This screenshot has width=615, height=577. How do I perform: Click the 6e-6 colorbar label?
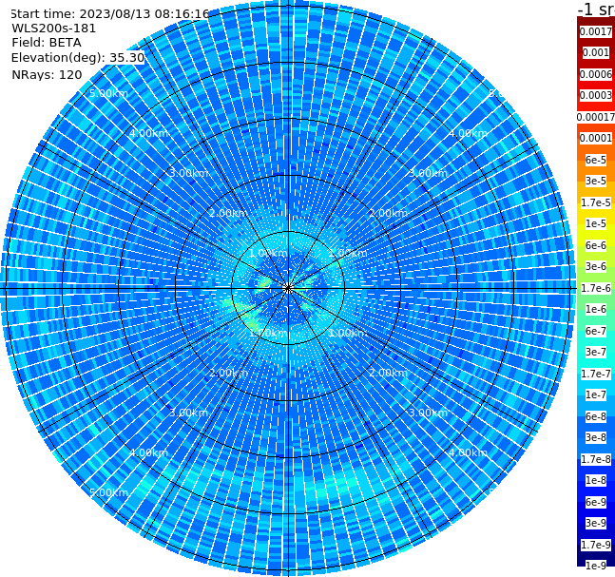[596, 245]
